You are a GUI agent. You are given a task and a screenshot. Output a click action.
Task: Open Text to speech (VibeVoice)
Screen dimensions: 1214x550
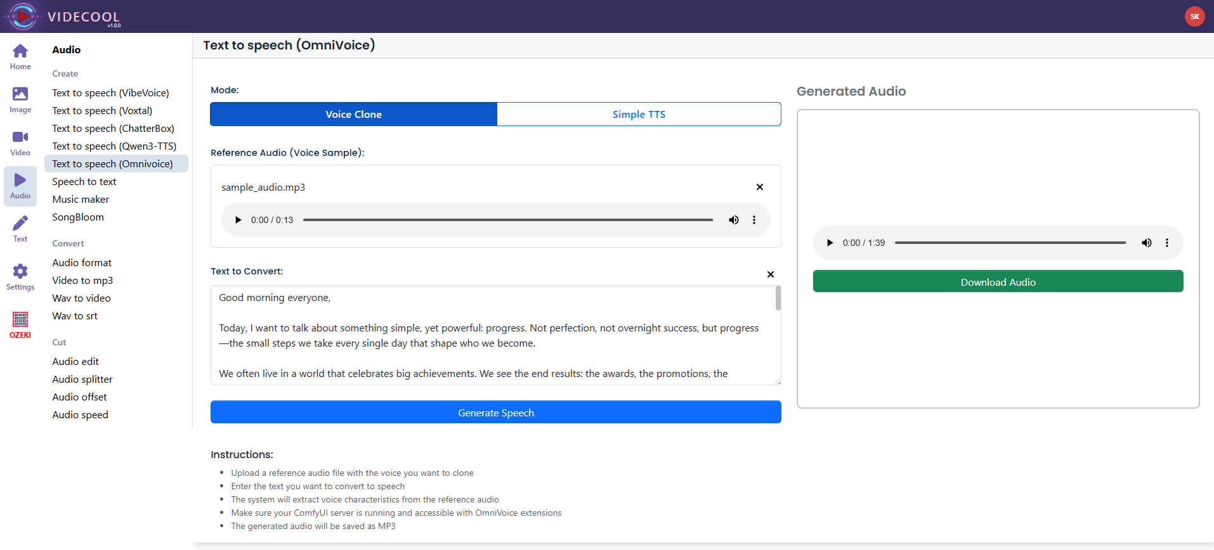(x=110, y=93)
